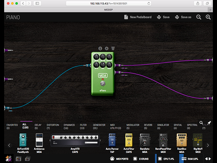The image size is (217, 163).
Task: Remove the ePiano pedal with the trash icon
Action: 113,48
